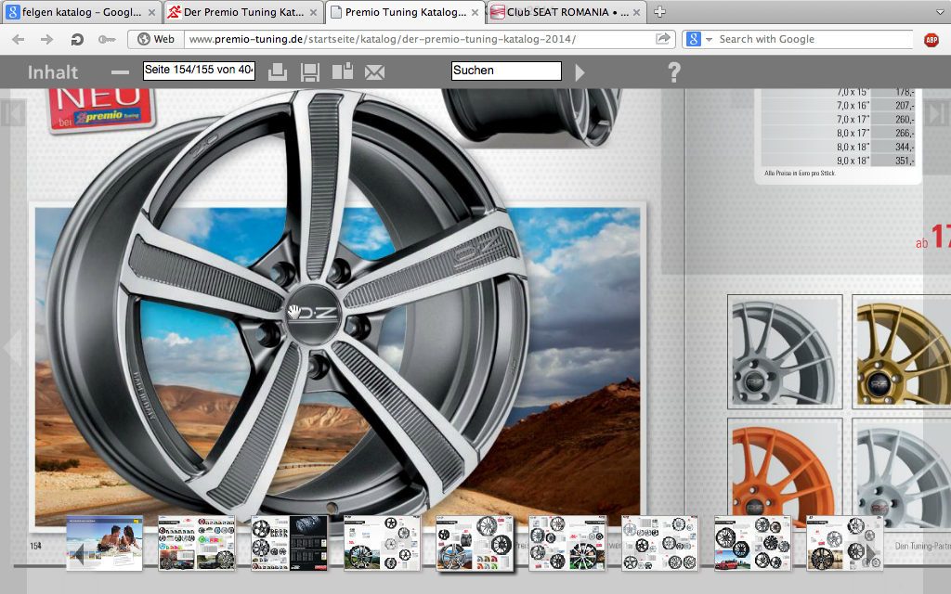Close the 'Club SEAT ROMANIA' tab
951x594 pixels.
(636, 12)
